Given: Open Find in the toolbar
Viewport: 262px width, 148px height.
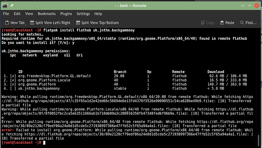Looking at the screenshot, I should (248, 23).
